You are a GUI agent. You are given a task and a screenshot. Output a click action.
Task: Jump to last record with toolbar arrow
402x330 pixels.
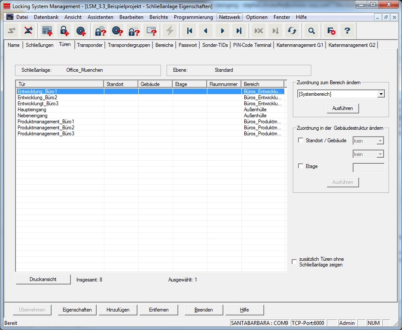click(239, 31)
